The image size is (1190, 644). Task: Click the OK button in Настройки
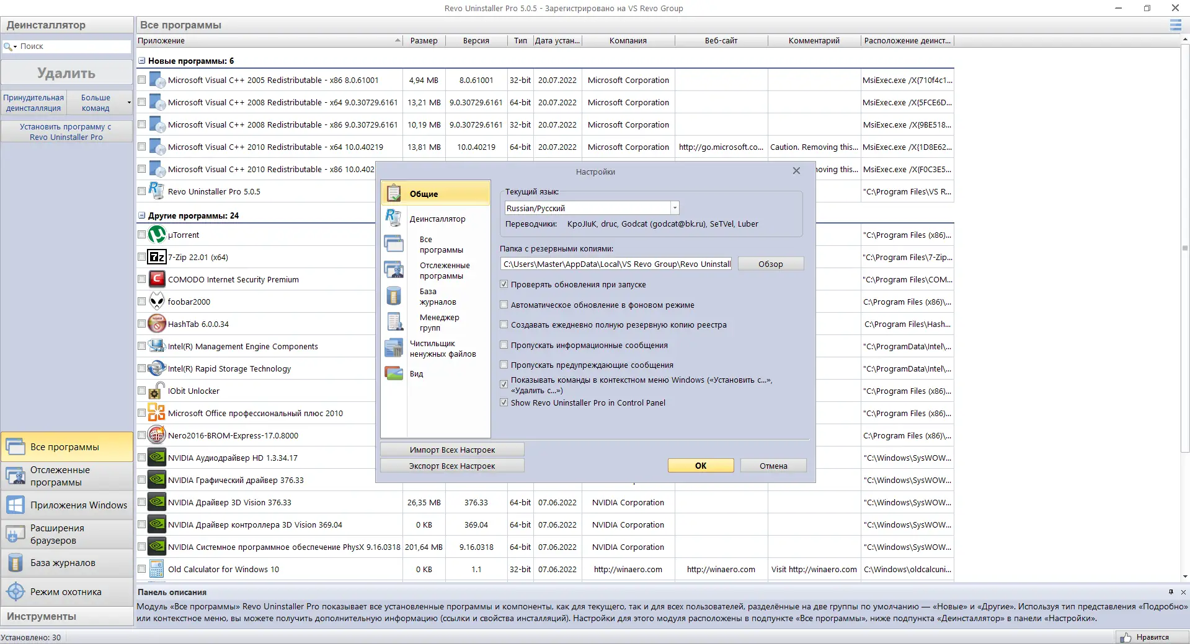coord(701,466)
